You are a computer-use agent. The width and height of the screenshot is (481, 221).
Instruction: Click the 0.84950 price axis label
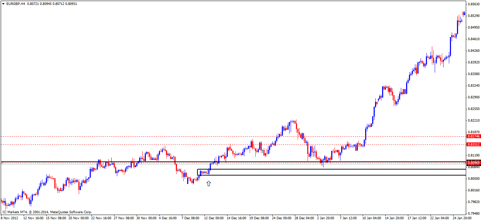pyautogui.click(x=474, y=27)
